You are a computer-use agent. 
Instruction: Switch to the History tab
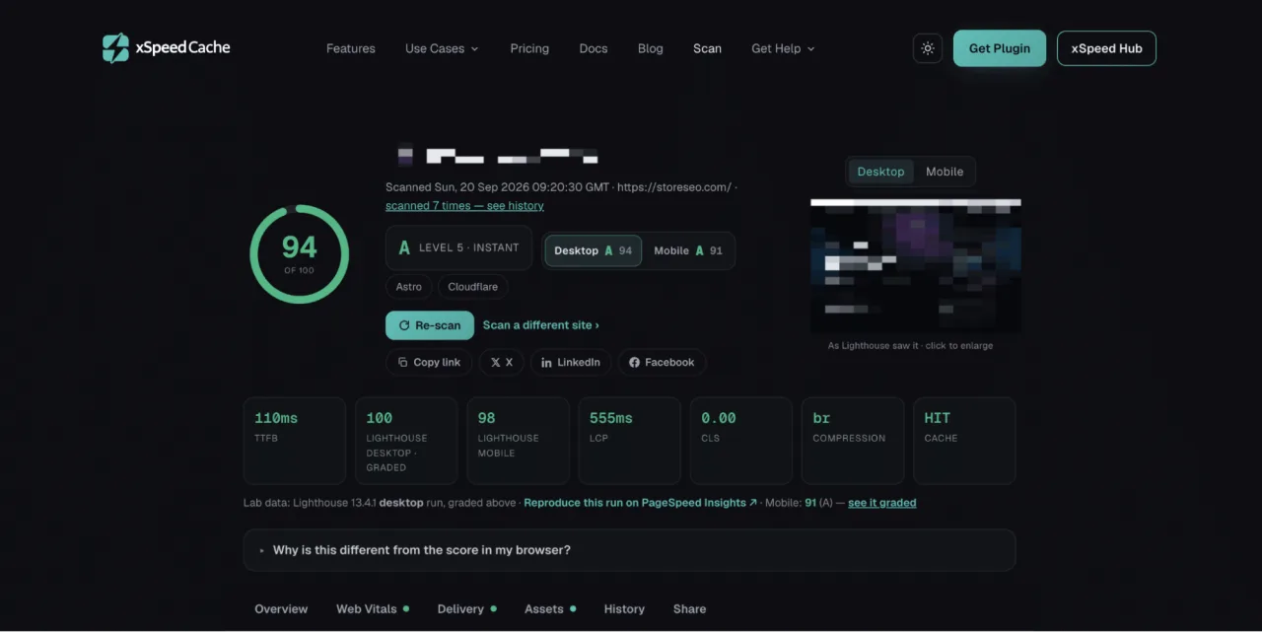click(x=624, y=609)
